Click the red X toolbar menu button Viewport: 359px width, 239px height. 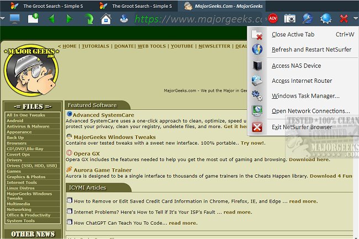click(x=344, y=19)
